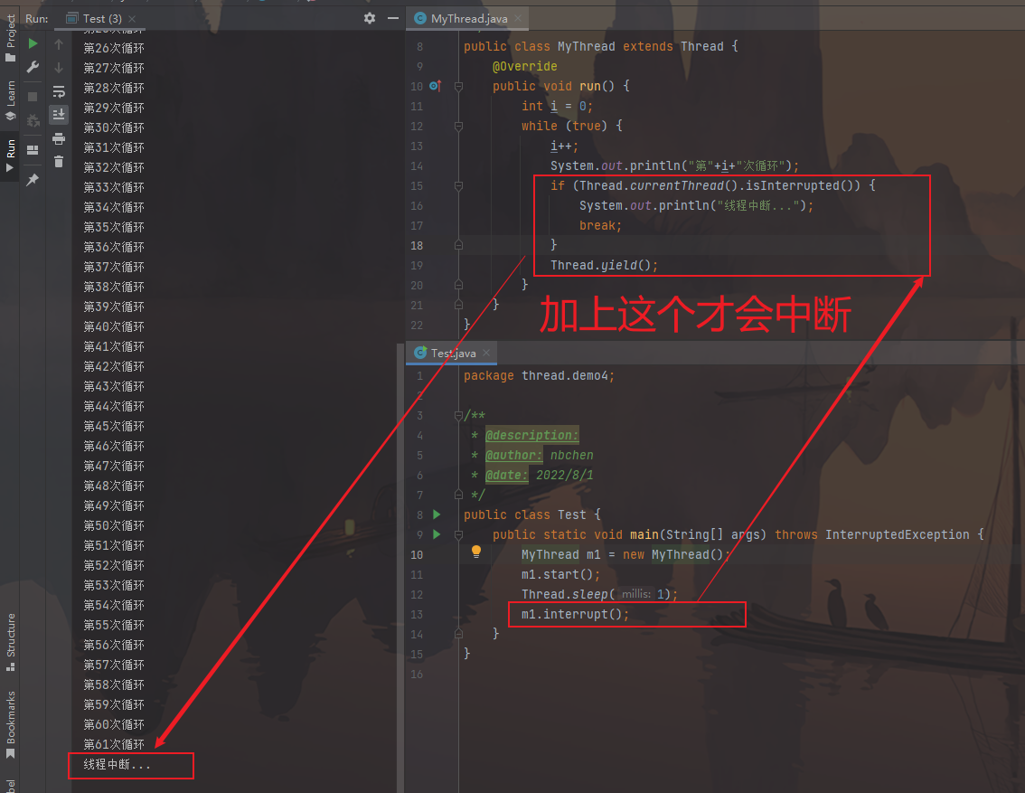Click the lightbulb intention icon on line 10

pos(476,551)
